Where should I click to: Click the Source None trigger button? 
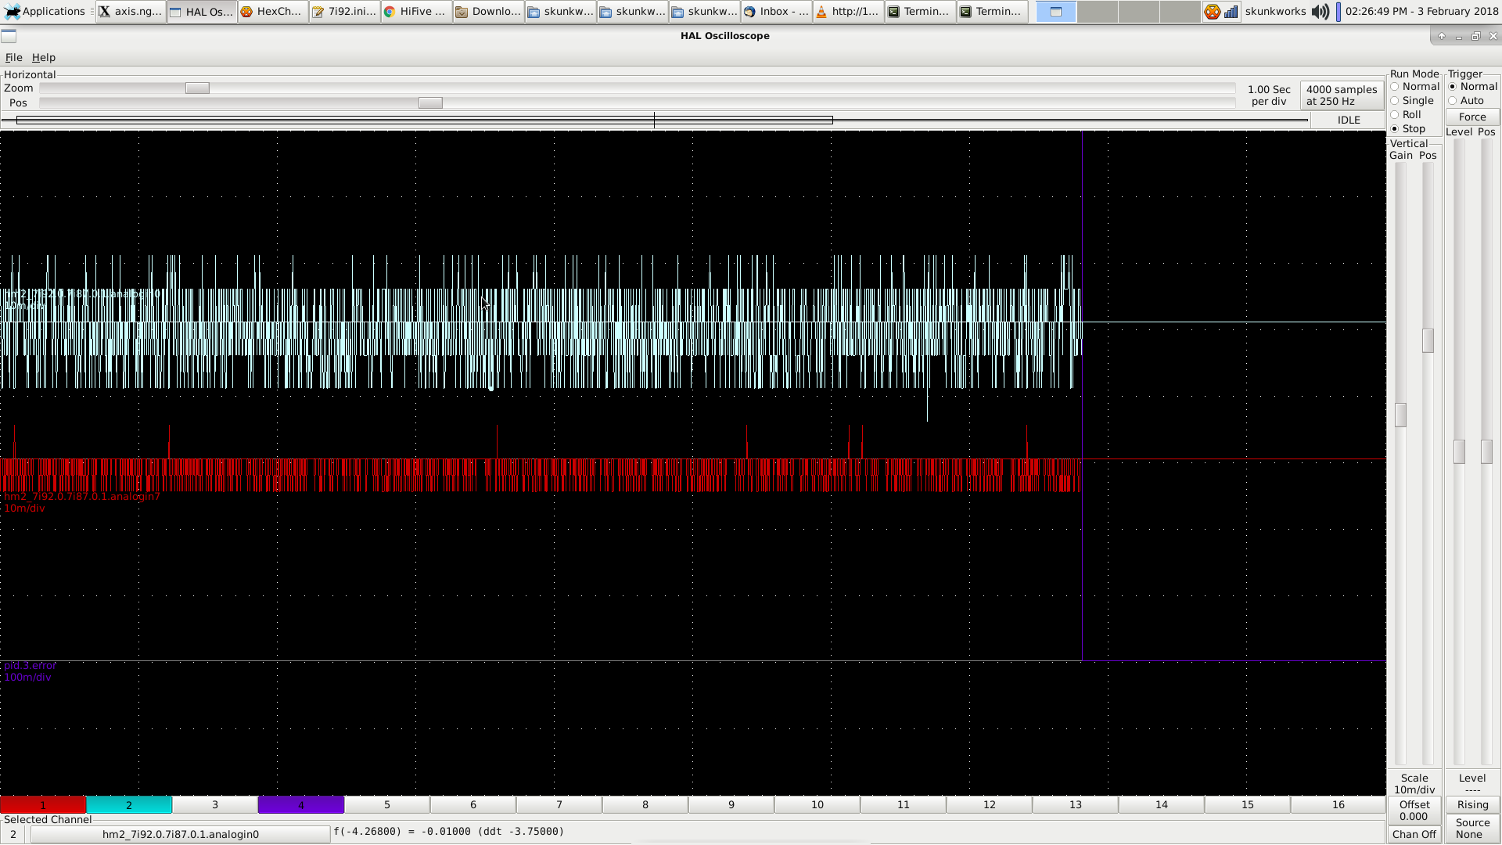[1472, 829]
